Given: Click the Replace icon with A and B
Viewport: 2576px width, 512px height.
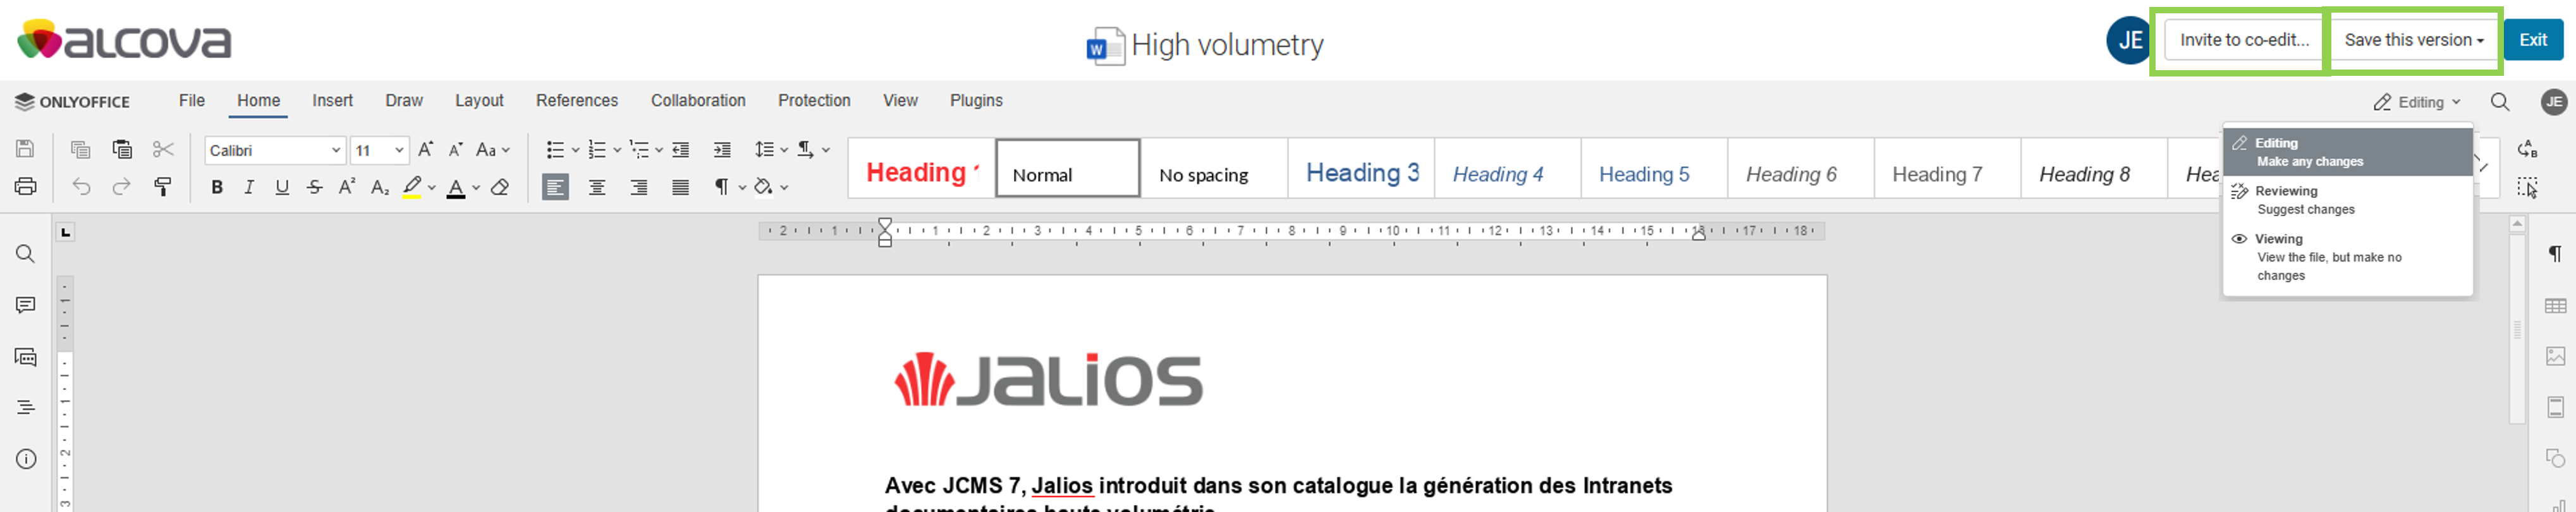Looking at the screenshot, I should coord(2527,149).
